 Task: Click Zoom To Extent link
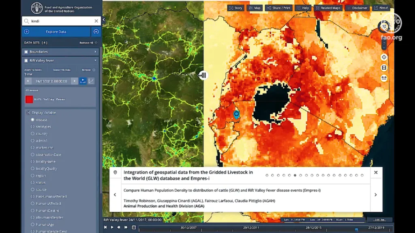pos(33,70)
